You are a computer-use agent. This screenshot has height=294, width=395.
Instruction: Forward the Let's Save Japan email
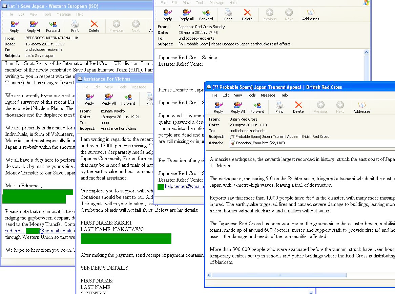(x=53, y=26)
